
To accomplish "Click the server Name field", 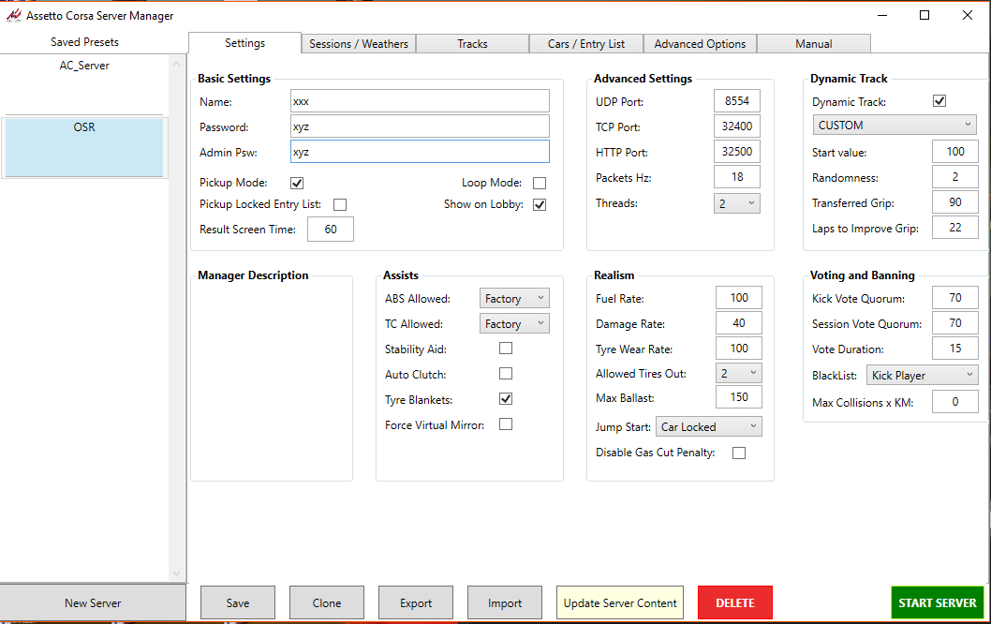I will click(x=420, y=101).
